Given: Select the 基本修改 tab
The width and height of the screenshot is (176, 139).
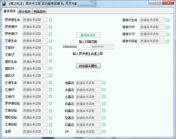Looking at the screenshot, I should [10, 11].
